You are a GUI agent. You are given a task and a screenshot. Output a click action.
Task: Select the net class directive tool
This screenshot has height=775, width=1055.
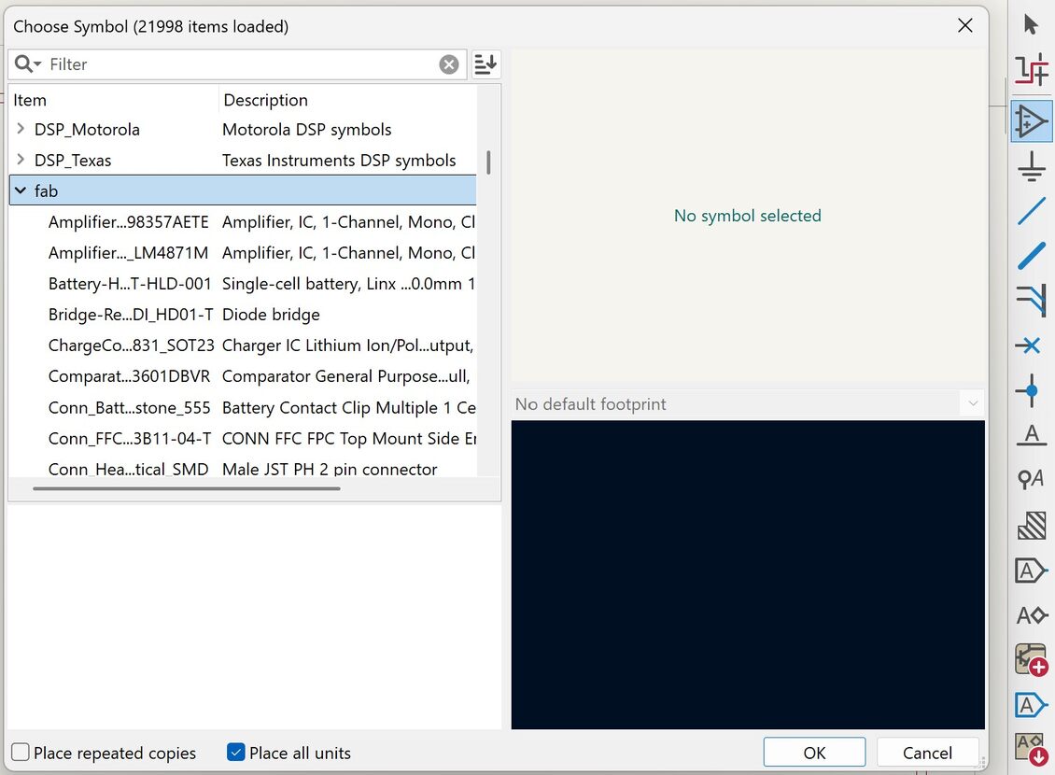click(1031, 479)
